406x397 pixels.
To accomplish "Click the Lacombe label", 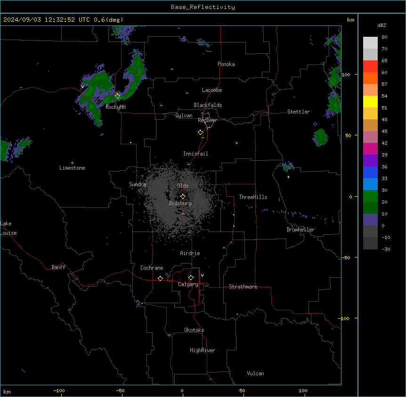I will 212,90.
